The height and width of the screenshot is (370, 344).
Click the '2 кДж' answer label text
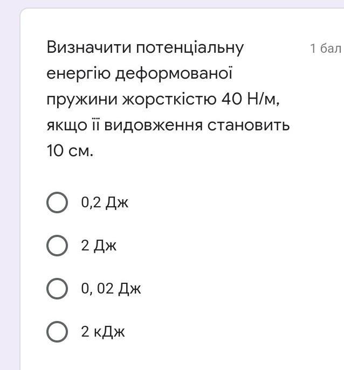tap(103, 332)
